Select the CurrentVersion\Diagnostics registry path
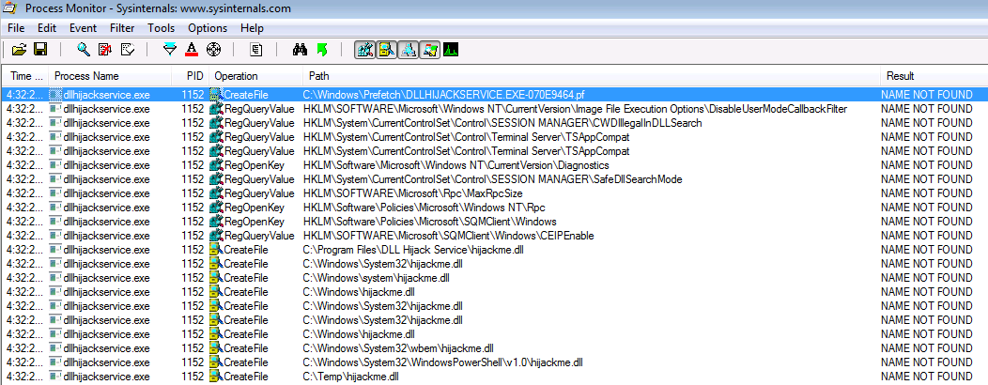Viewport: 988px width, 385px height. pyautogui.click(x=456, y=165)
